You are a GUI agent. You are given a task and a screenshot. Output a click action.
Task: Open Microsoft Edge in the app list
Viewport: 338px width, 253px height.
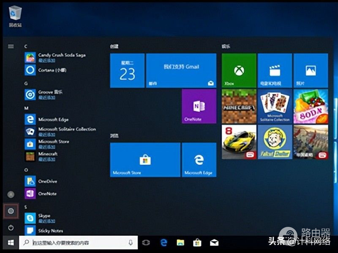(46, 119)
